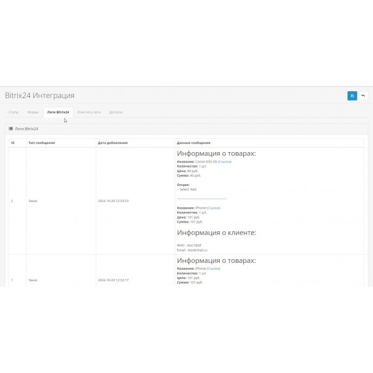This screenshot has height=373, width=373.
Task: Click the Данные сообщения column header
Action: pos(194,143)
